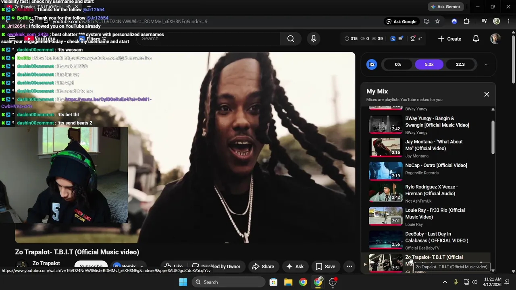Select the 5.2x vidIQ pill
The width and height of the screenshot is (516, 290).
429,64
